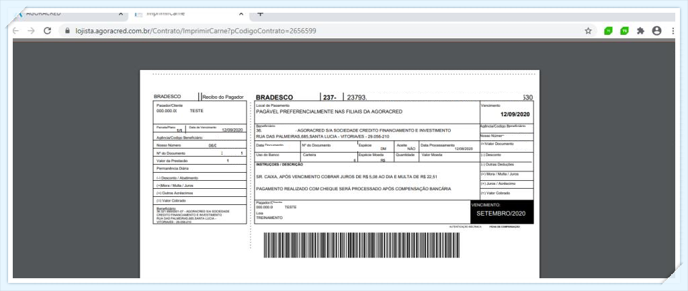Select the SR. CAIXA instruction line
The width and height of the screenshot is (688, 291).
click(347, 177)
